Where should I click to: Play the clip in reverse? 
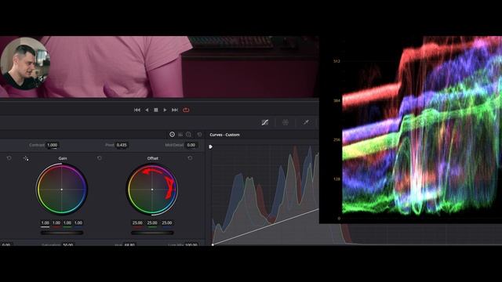(x=147, y=110)
